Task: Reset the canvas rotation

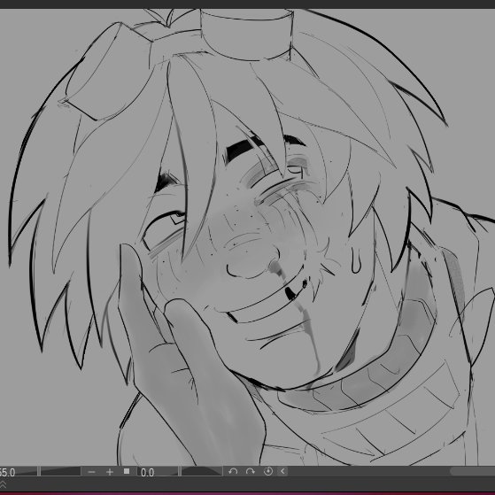Action: point(268,472)
